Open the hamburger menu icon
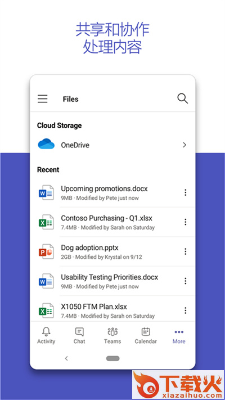 (x=43, y=98)
